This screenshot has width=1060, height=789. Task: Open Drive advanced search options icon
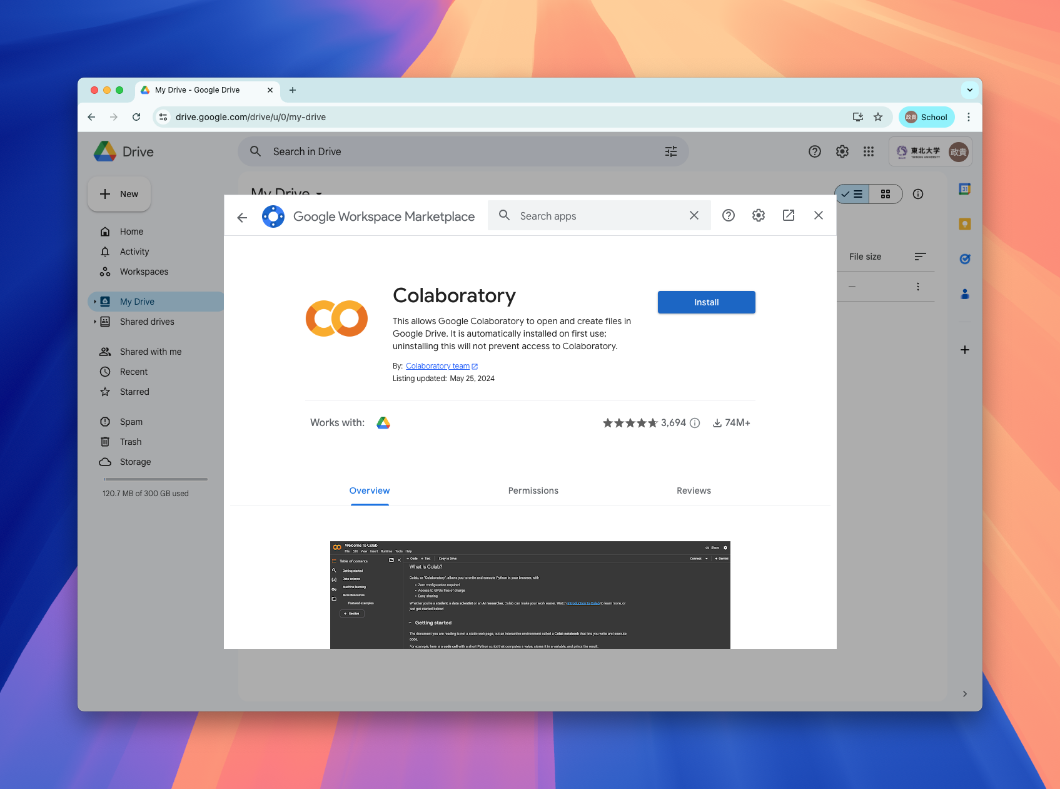670,151
